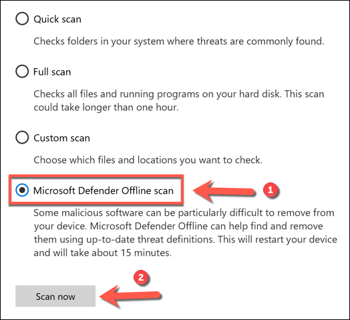The height and width of the screenshot is (320, 350).
Task: Select the Quick scan radio button
Action: [22, 19]
